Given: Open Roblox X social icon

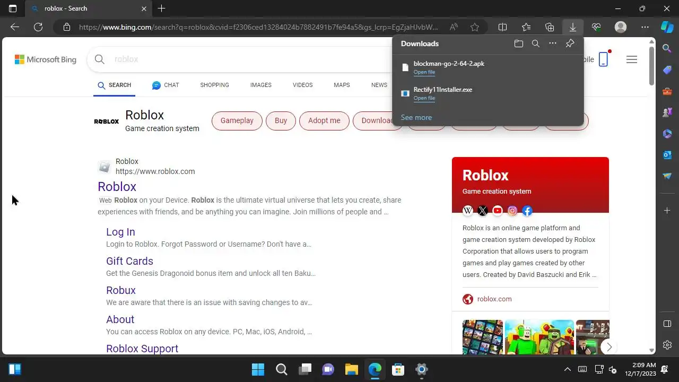Looking at the screenshot, I should tap(483, 211).
